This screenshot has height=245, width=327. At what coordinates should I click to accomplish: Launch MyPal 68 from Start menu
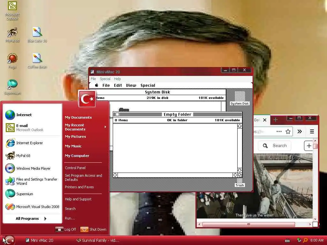pyautogui.click(x=33, y=156)
